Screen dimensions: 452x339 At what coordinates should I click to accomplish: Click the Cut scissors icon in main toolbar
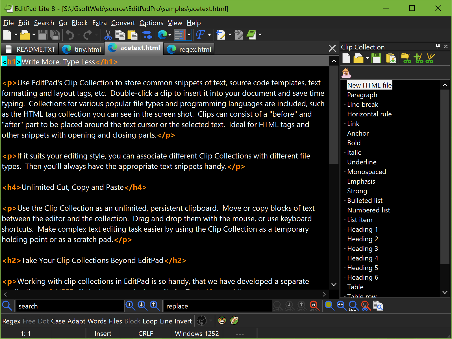click(x=108, y=35)
